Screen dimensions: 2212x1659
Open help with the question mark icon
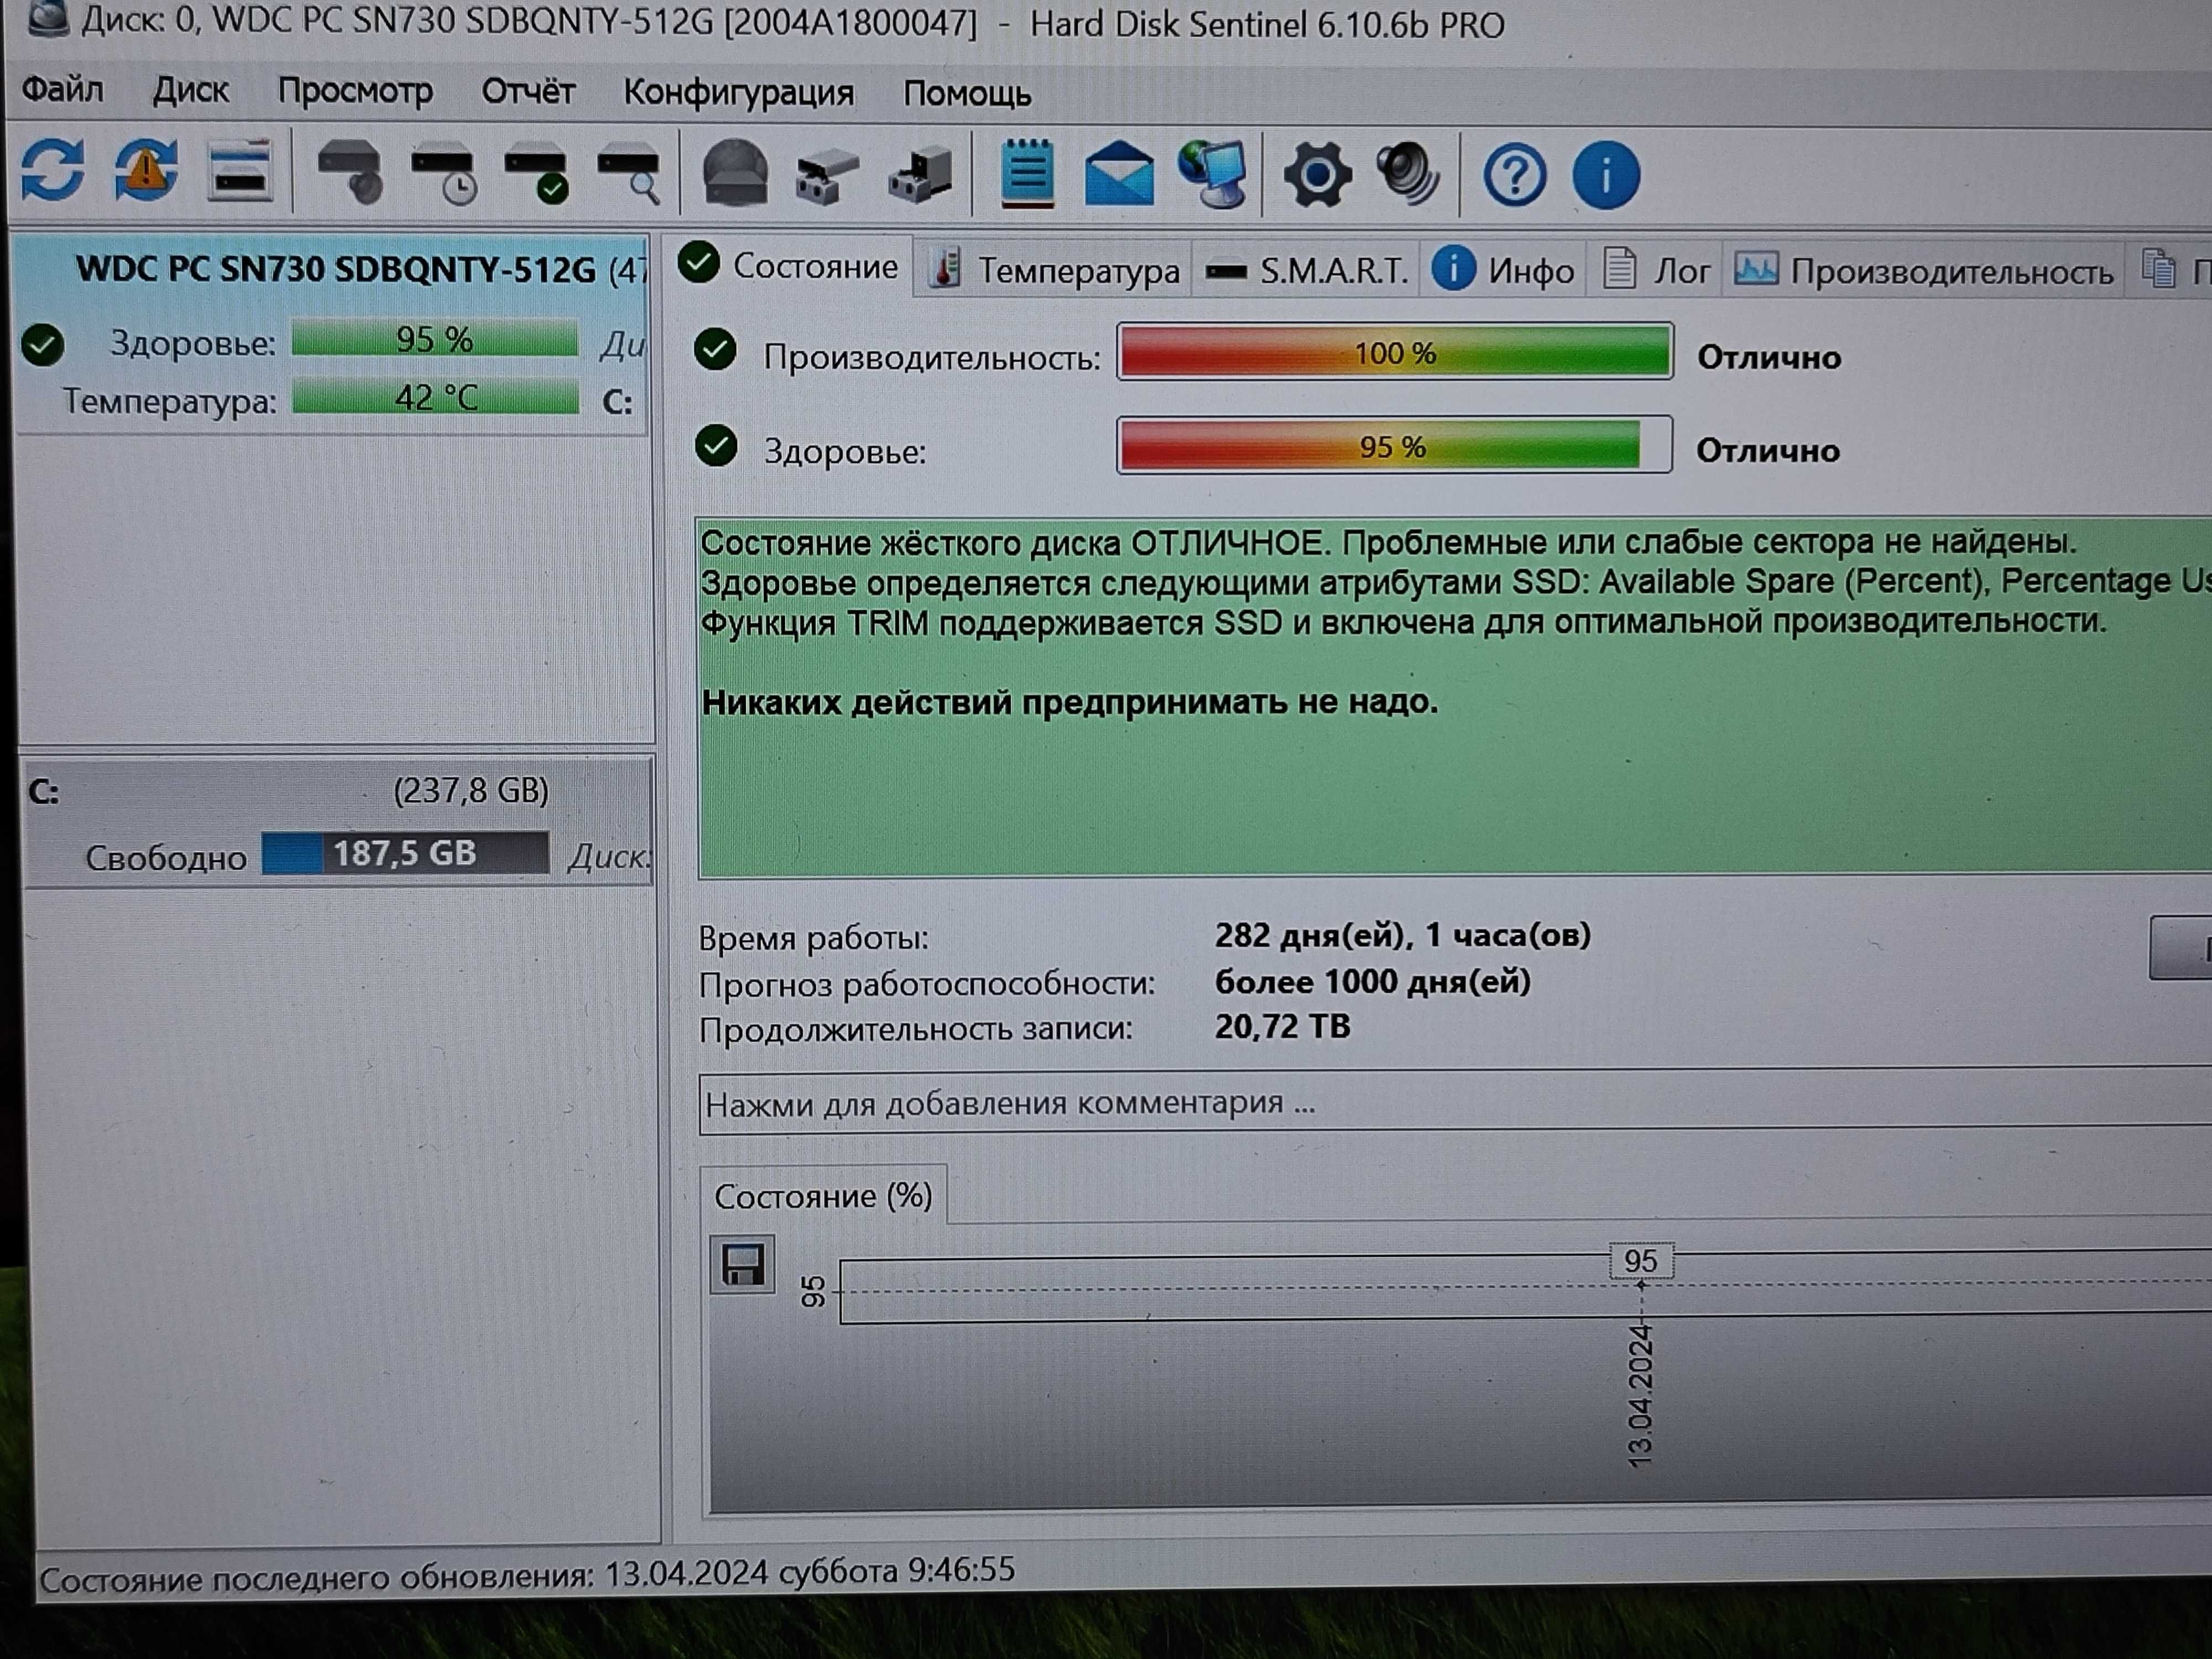pyautogui.click(x=1514, y=176)
